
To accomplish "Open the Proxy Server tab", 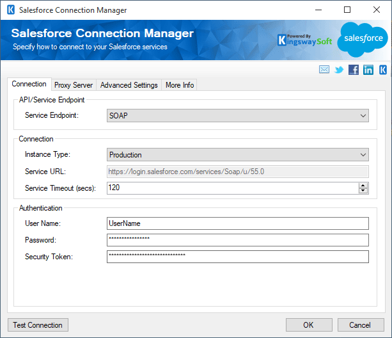I will 74,85.
